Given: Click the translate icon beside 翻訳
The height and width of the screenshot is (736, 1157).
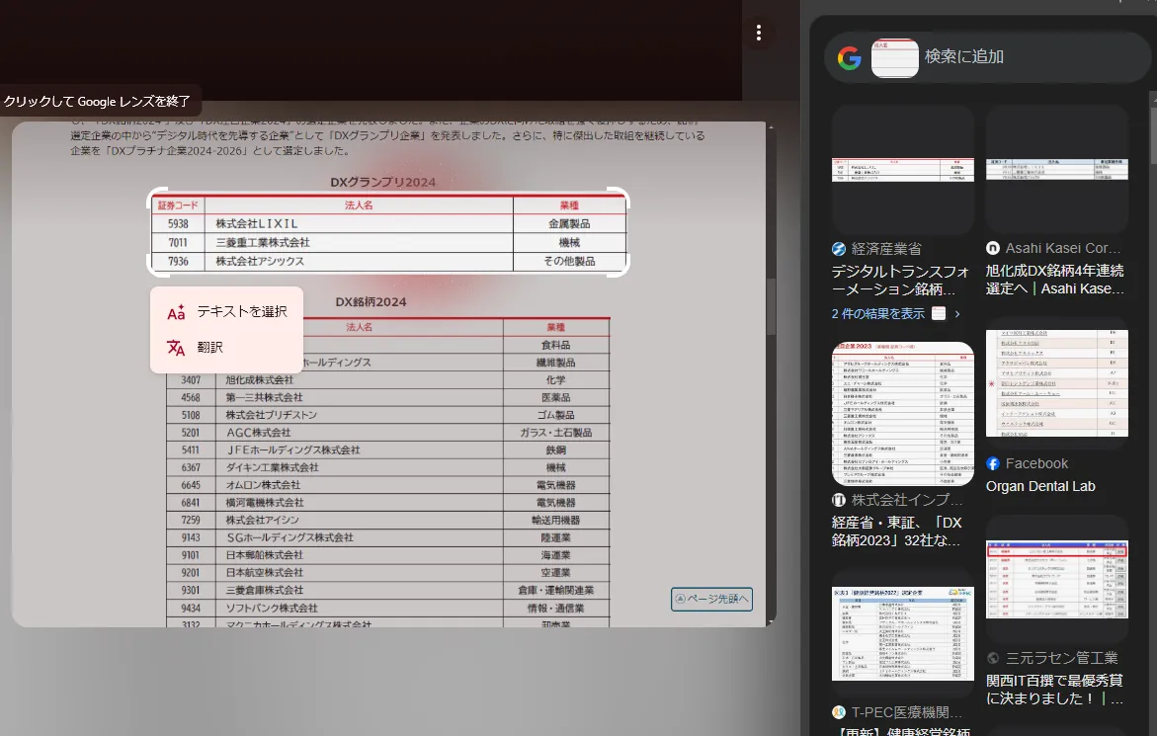Looking at the screenshot, I should (176, 348).
